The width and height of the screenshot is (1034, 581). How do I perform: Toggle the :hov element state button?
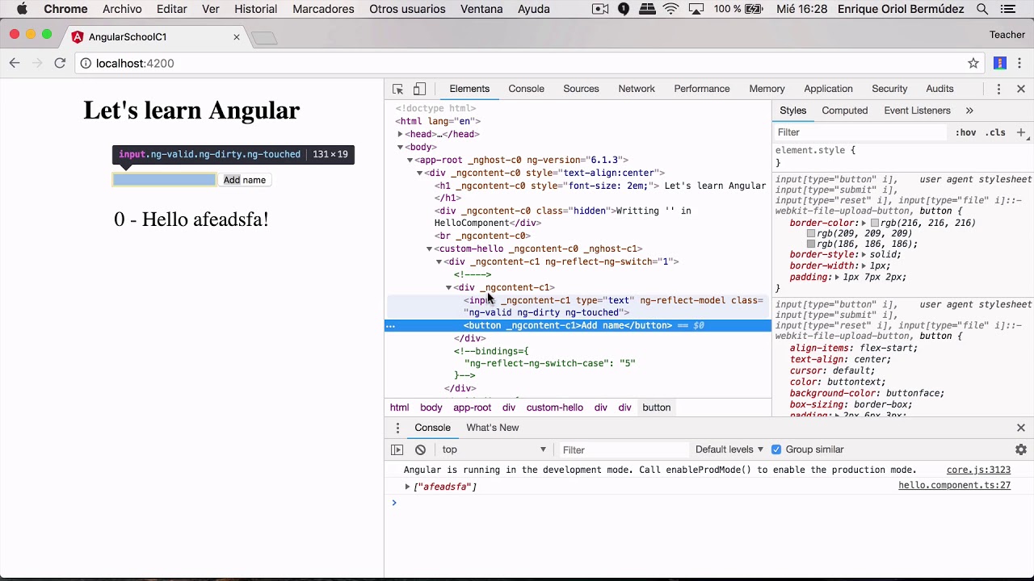[x=965, y=132]
